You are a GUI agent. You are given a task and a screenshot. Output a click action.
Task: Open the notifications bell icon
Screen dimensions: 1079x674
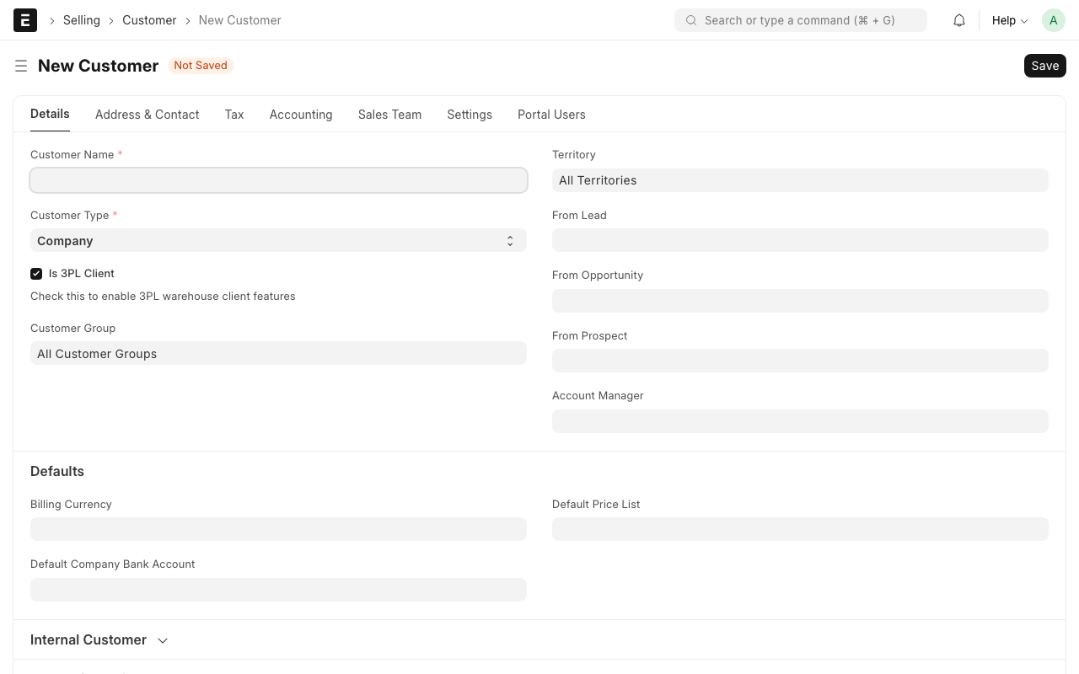(x=958, y=20)
